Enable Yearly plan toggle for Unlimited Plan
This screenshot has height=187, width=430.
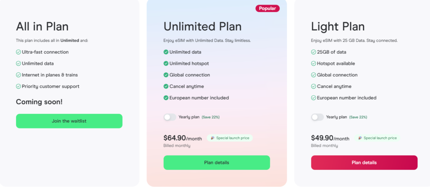(170, 117)
